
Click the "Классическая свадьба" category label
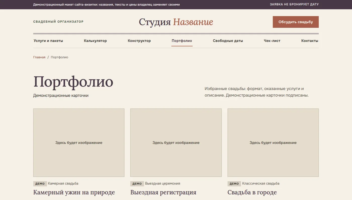(x=261, y=183)
